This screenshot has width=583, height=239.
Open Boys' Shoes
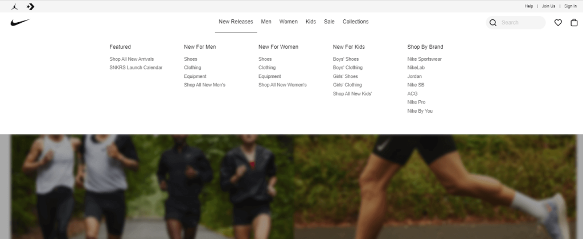pyautogui.click(x=346, y=59)
